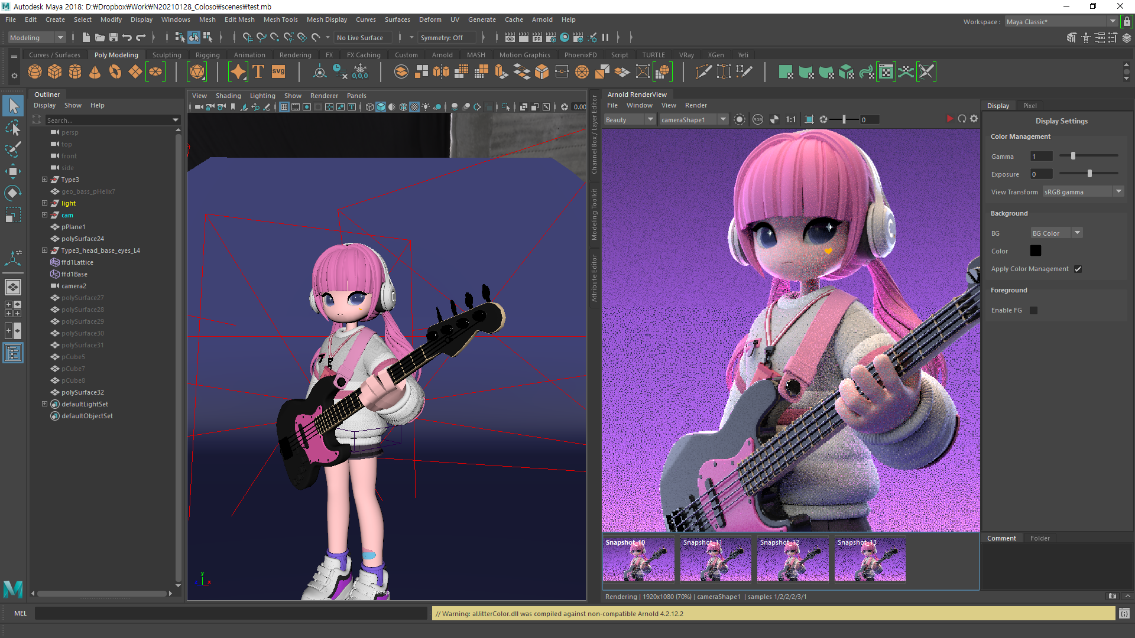
Task: Expand the light group in Outliner
Action: (x=44, y=203)
